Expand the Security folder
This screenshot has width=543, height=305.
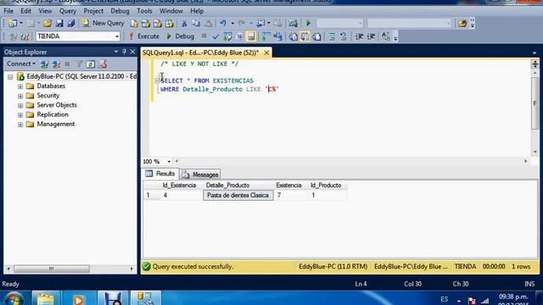tap(20, 96)
